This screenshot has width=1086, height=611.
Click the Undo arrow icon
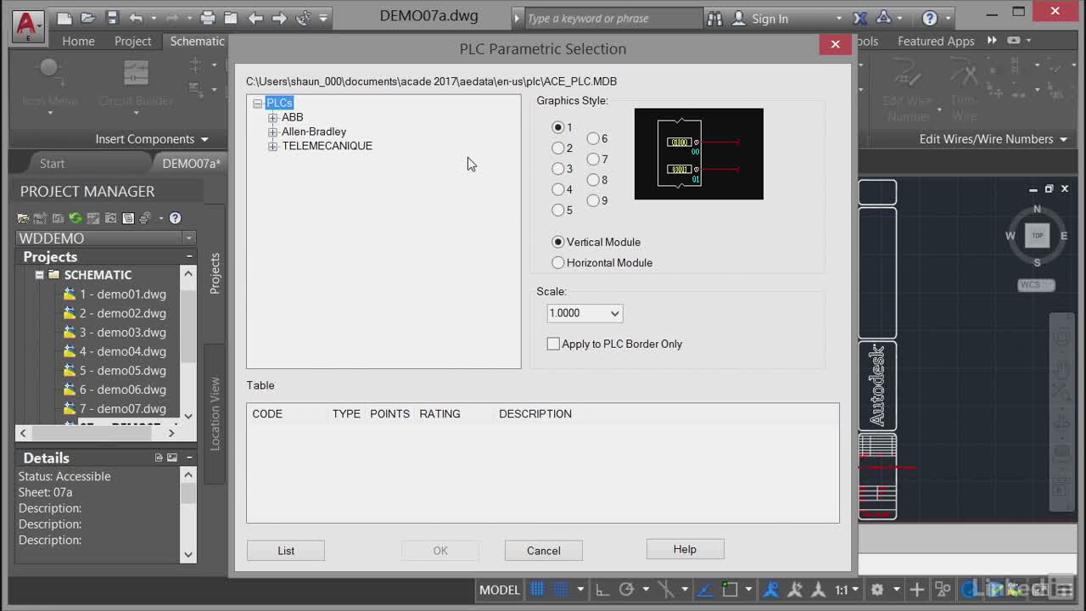point(136,18)
